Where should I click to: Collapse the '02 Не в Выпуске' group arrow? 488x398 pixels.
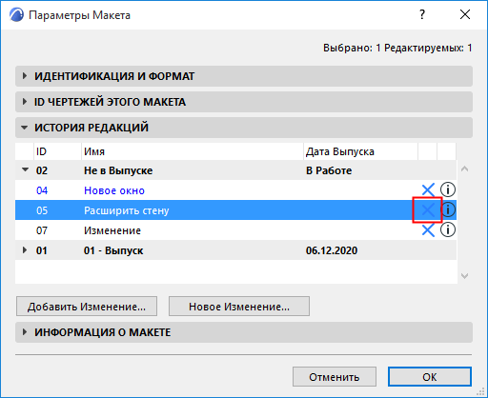25,170
